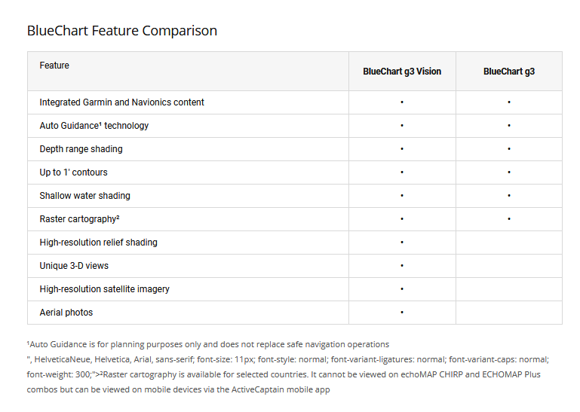Image resolution: width=580 pixels, height=412 pixels.
Task: Click the Auto Guidance technology row label
Action: coord(94,126)
